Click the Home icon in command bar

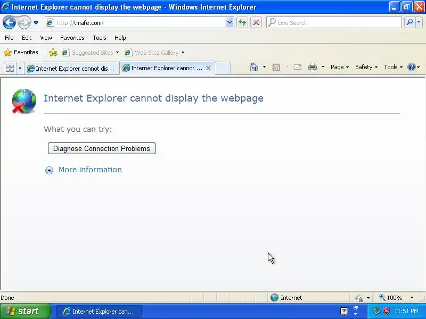(254, 67)
